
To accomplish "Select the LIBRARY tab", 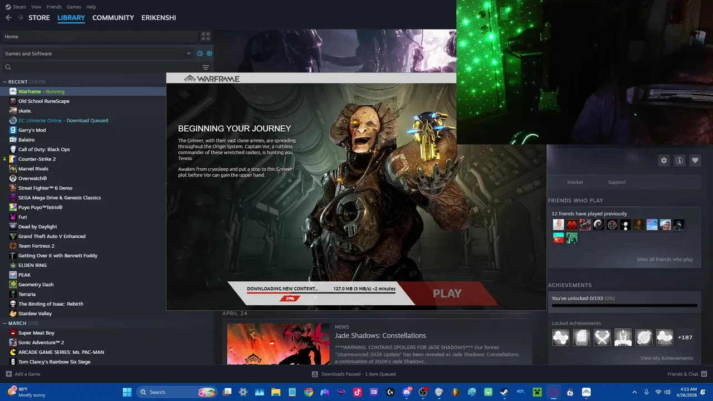I will 71,18.
